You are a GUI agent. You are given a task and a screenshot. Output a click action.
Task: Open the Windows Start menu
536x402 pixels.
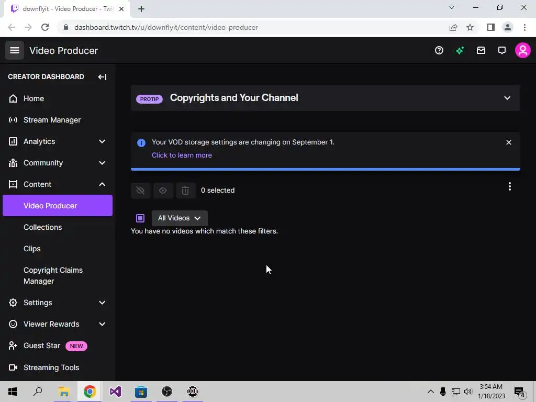(x=13, y=392)
